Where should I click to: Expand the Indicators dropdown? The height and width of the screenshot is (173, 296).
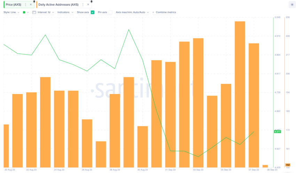(x=65, y=12)
